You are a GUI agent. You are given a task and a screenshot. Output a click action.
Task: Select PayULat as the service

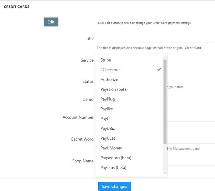[x=130, y=138]
